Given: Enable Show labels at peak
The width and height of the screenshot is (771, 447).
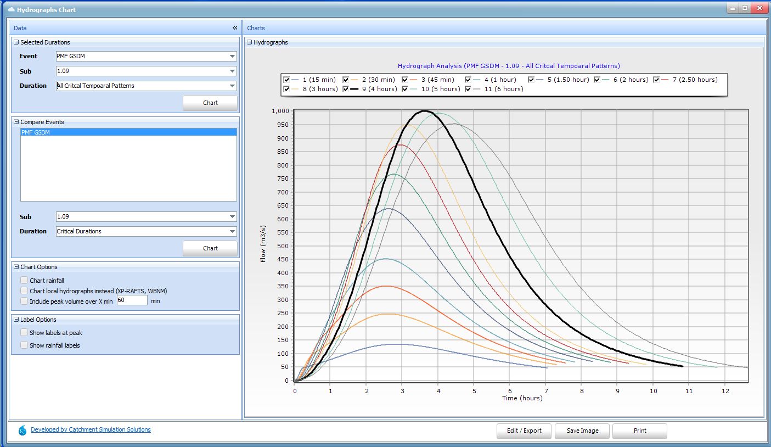Looking at the screenshot, I should 24,333.
